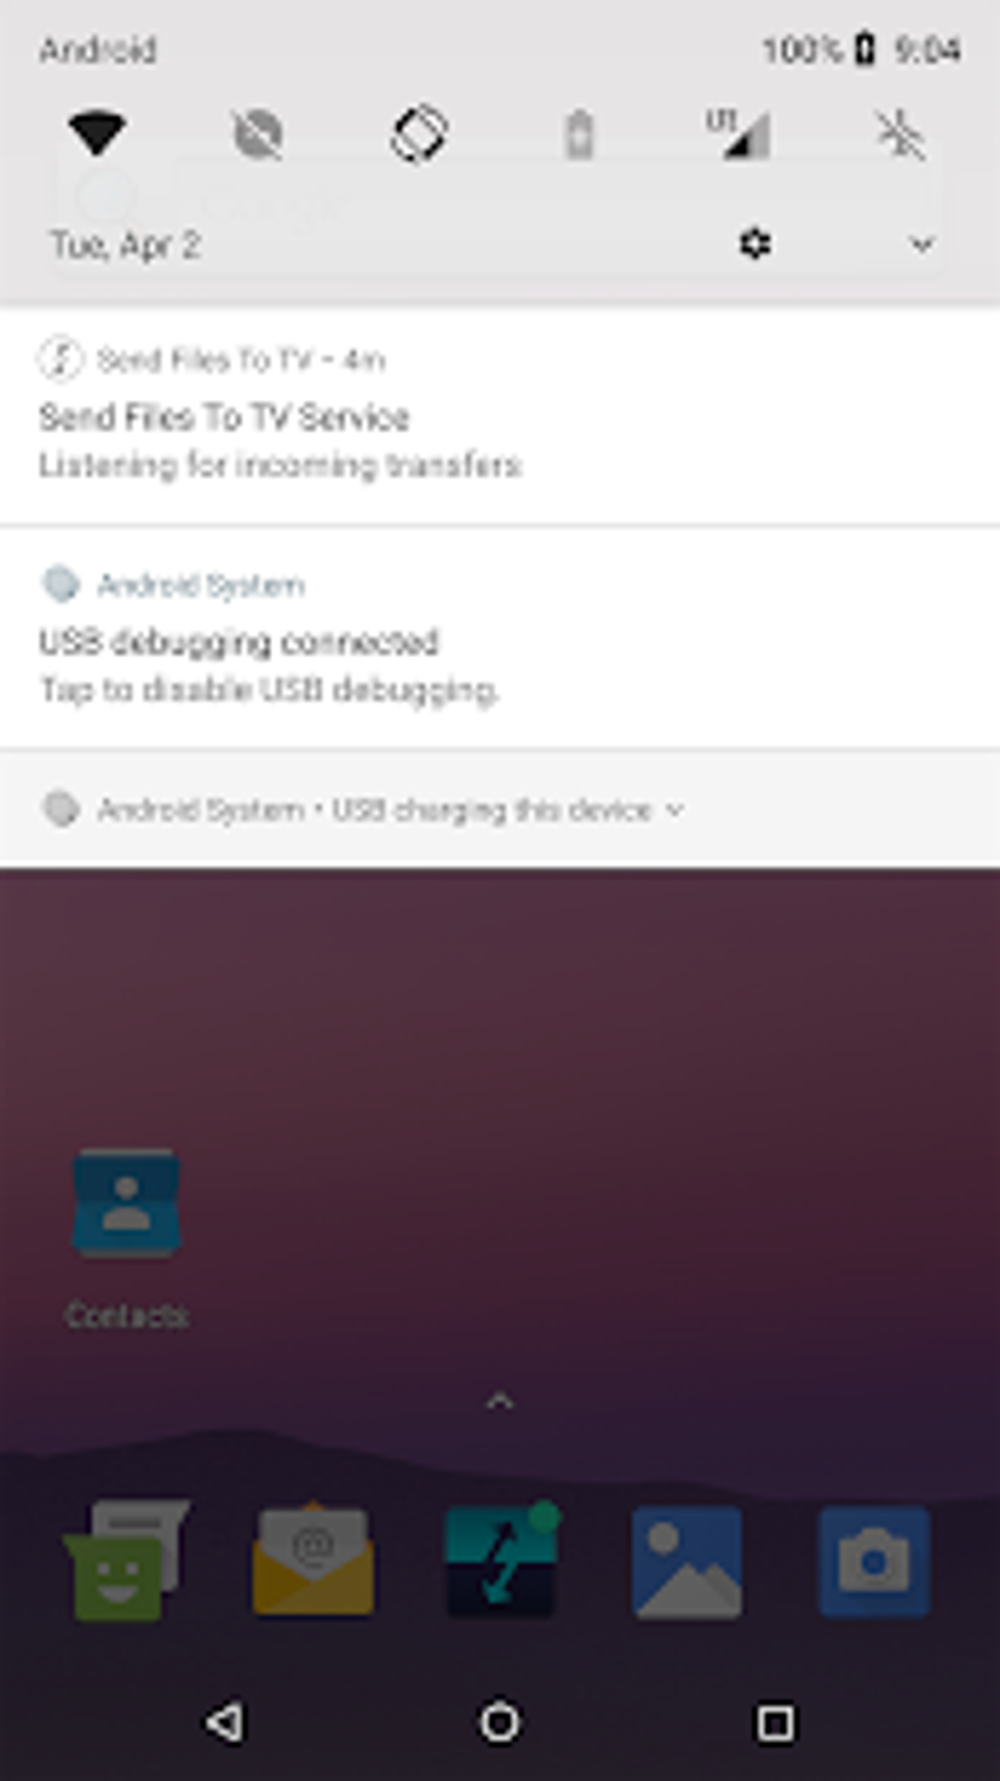The width and height of the screenshot is (1000, 1781).
Task: Expand the USB charging this device notification
Action: point(500,809)
